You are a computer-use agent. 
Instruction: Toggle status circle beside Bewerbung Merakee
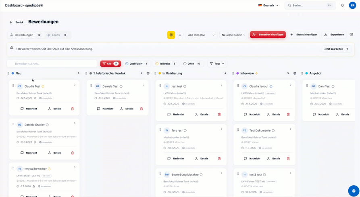pos(201,175)
